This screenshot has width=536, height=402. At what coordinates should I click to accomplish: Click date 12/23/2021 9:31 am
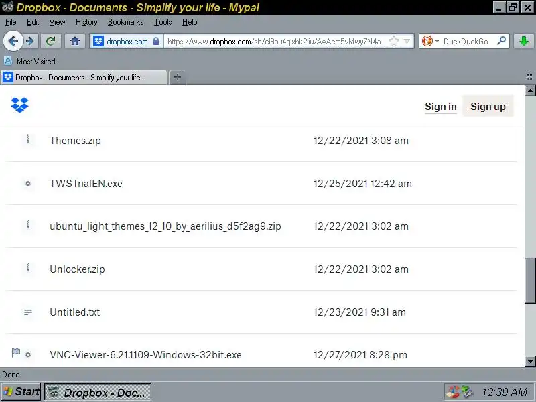pyautogui.click(x=360, y=312)
